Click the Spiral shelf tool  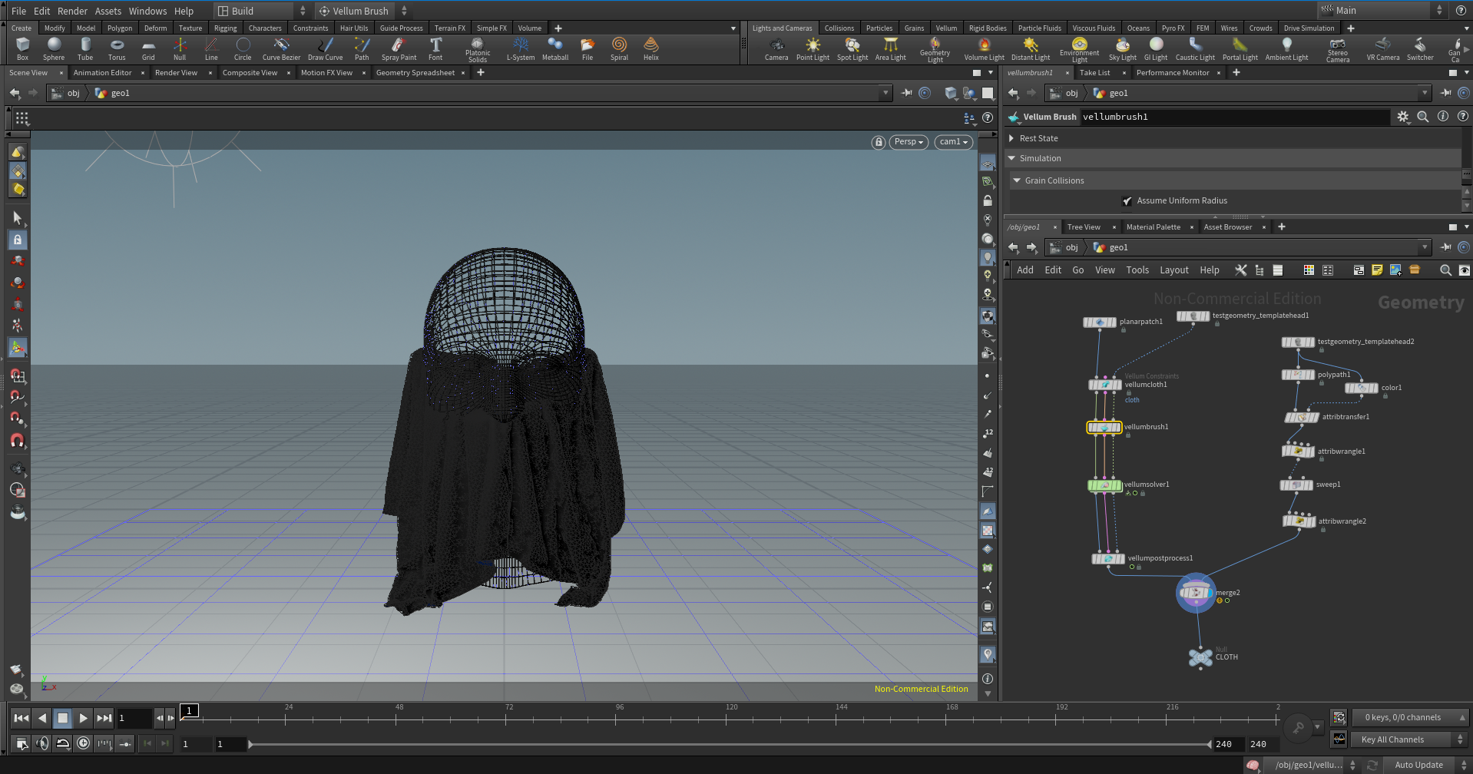point(619,49)
